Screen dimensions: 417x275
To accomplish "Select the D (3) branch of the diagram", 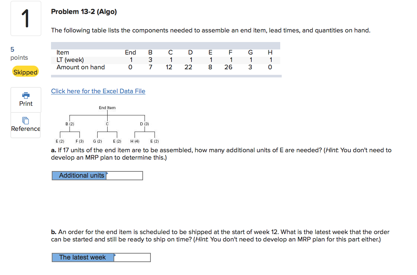I will click(145, 124).
